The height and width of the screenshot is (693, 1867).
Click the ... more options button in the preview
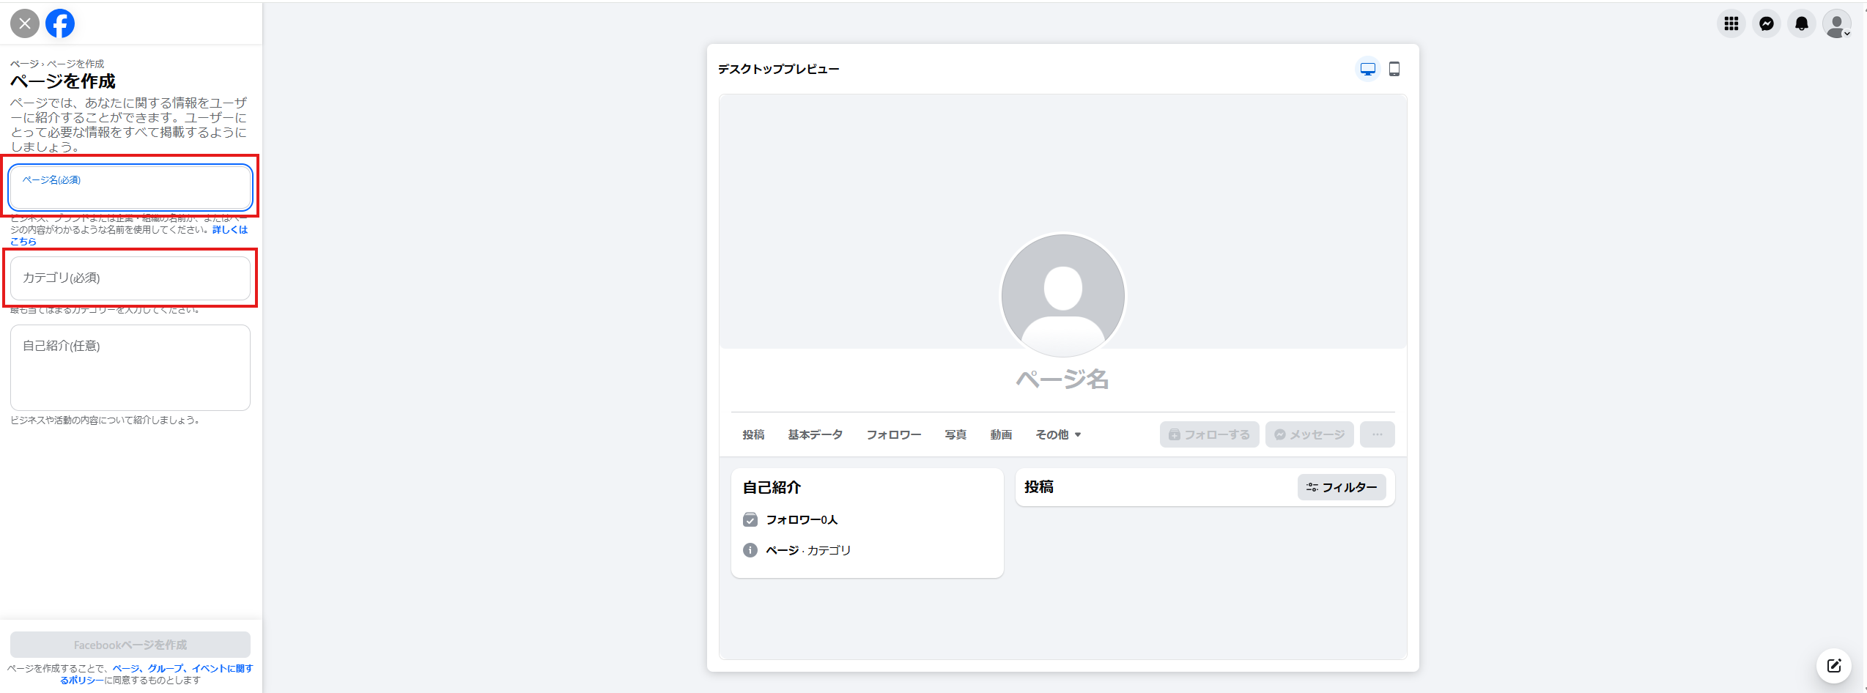point(1377,434)
